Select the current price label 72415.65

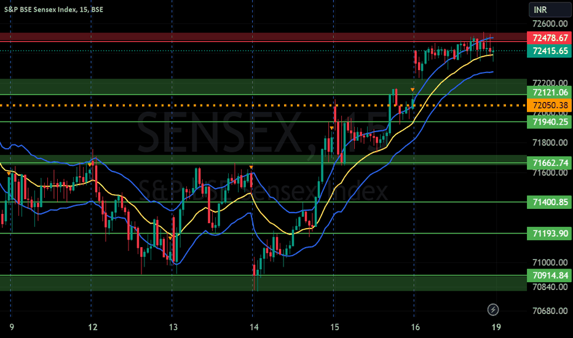(x=549, y=51)
